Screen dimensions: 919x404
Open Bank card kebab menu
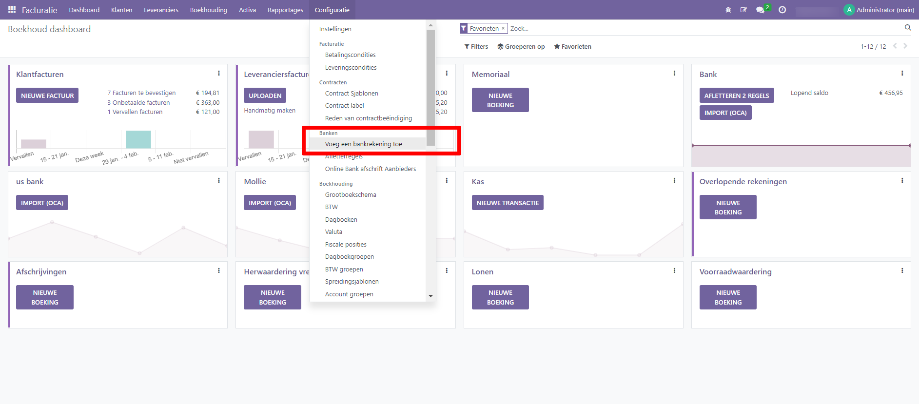pyautogui.click(x=902, y=74)
